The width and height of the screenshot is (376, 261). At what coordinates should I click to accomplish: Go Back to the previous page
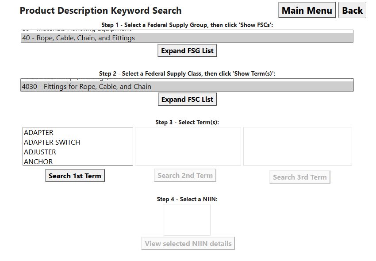pyautogui.click(x=352, y=10)
